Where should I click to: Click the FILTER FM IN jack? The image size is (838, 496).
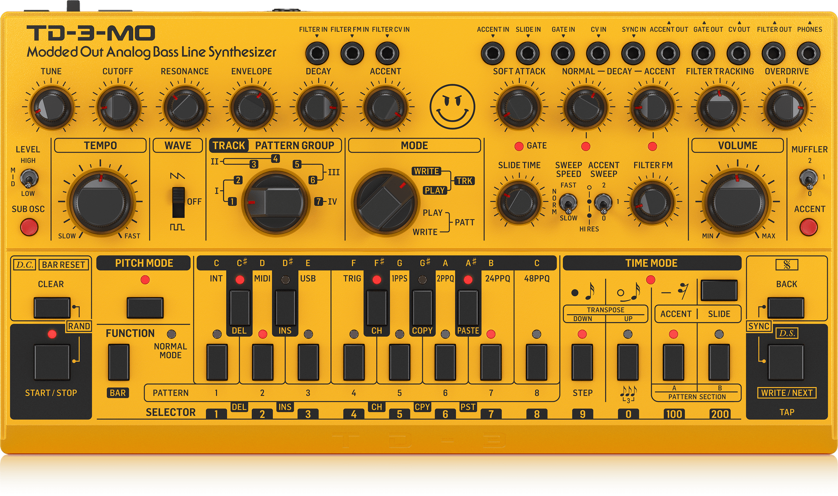[352, 53]
